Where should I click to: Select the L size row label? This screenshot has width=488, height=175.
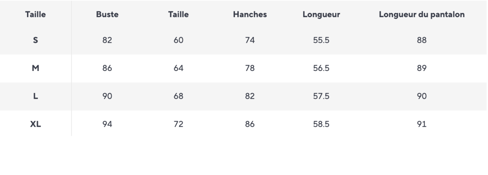click(x=35, y=96)
